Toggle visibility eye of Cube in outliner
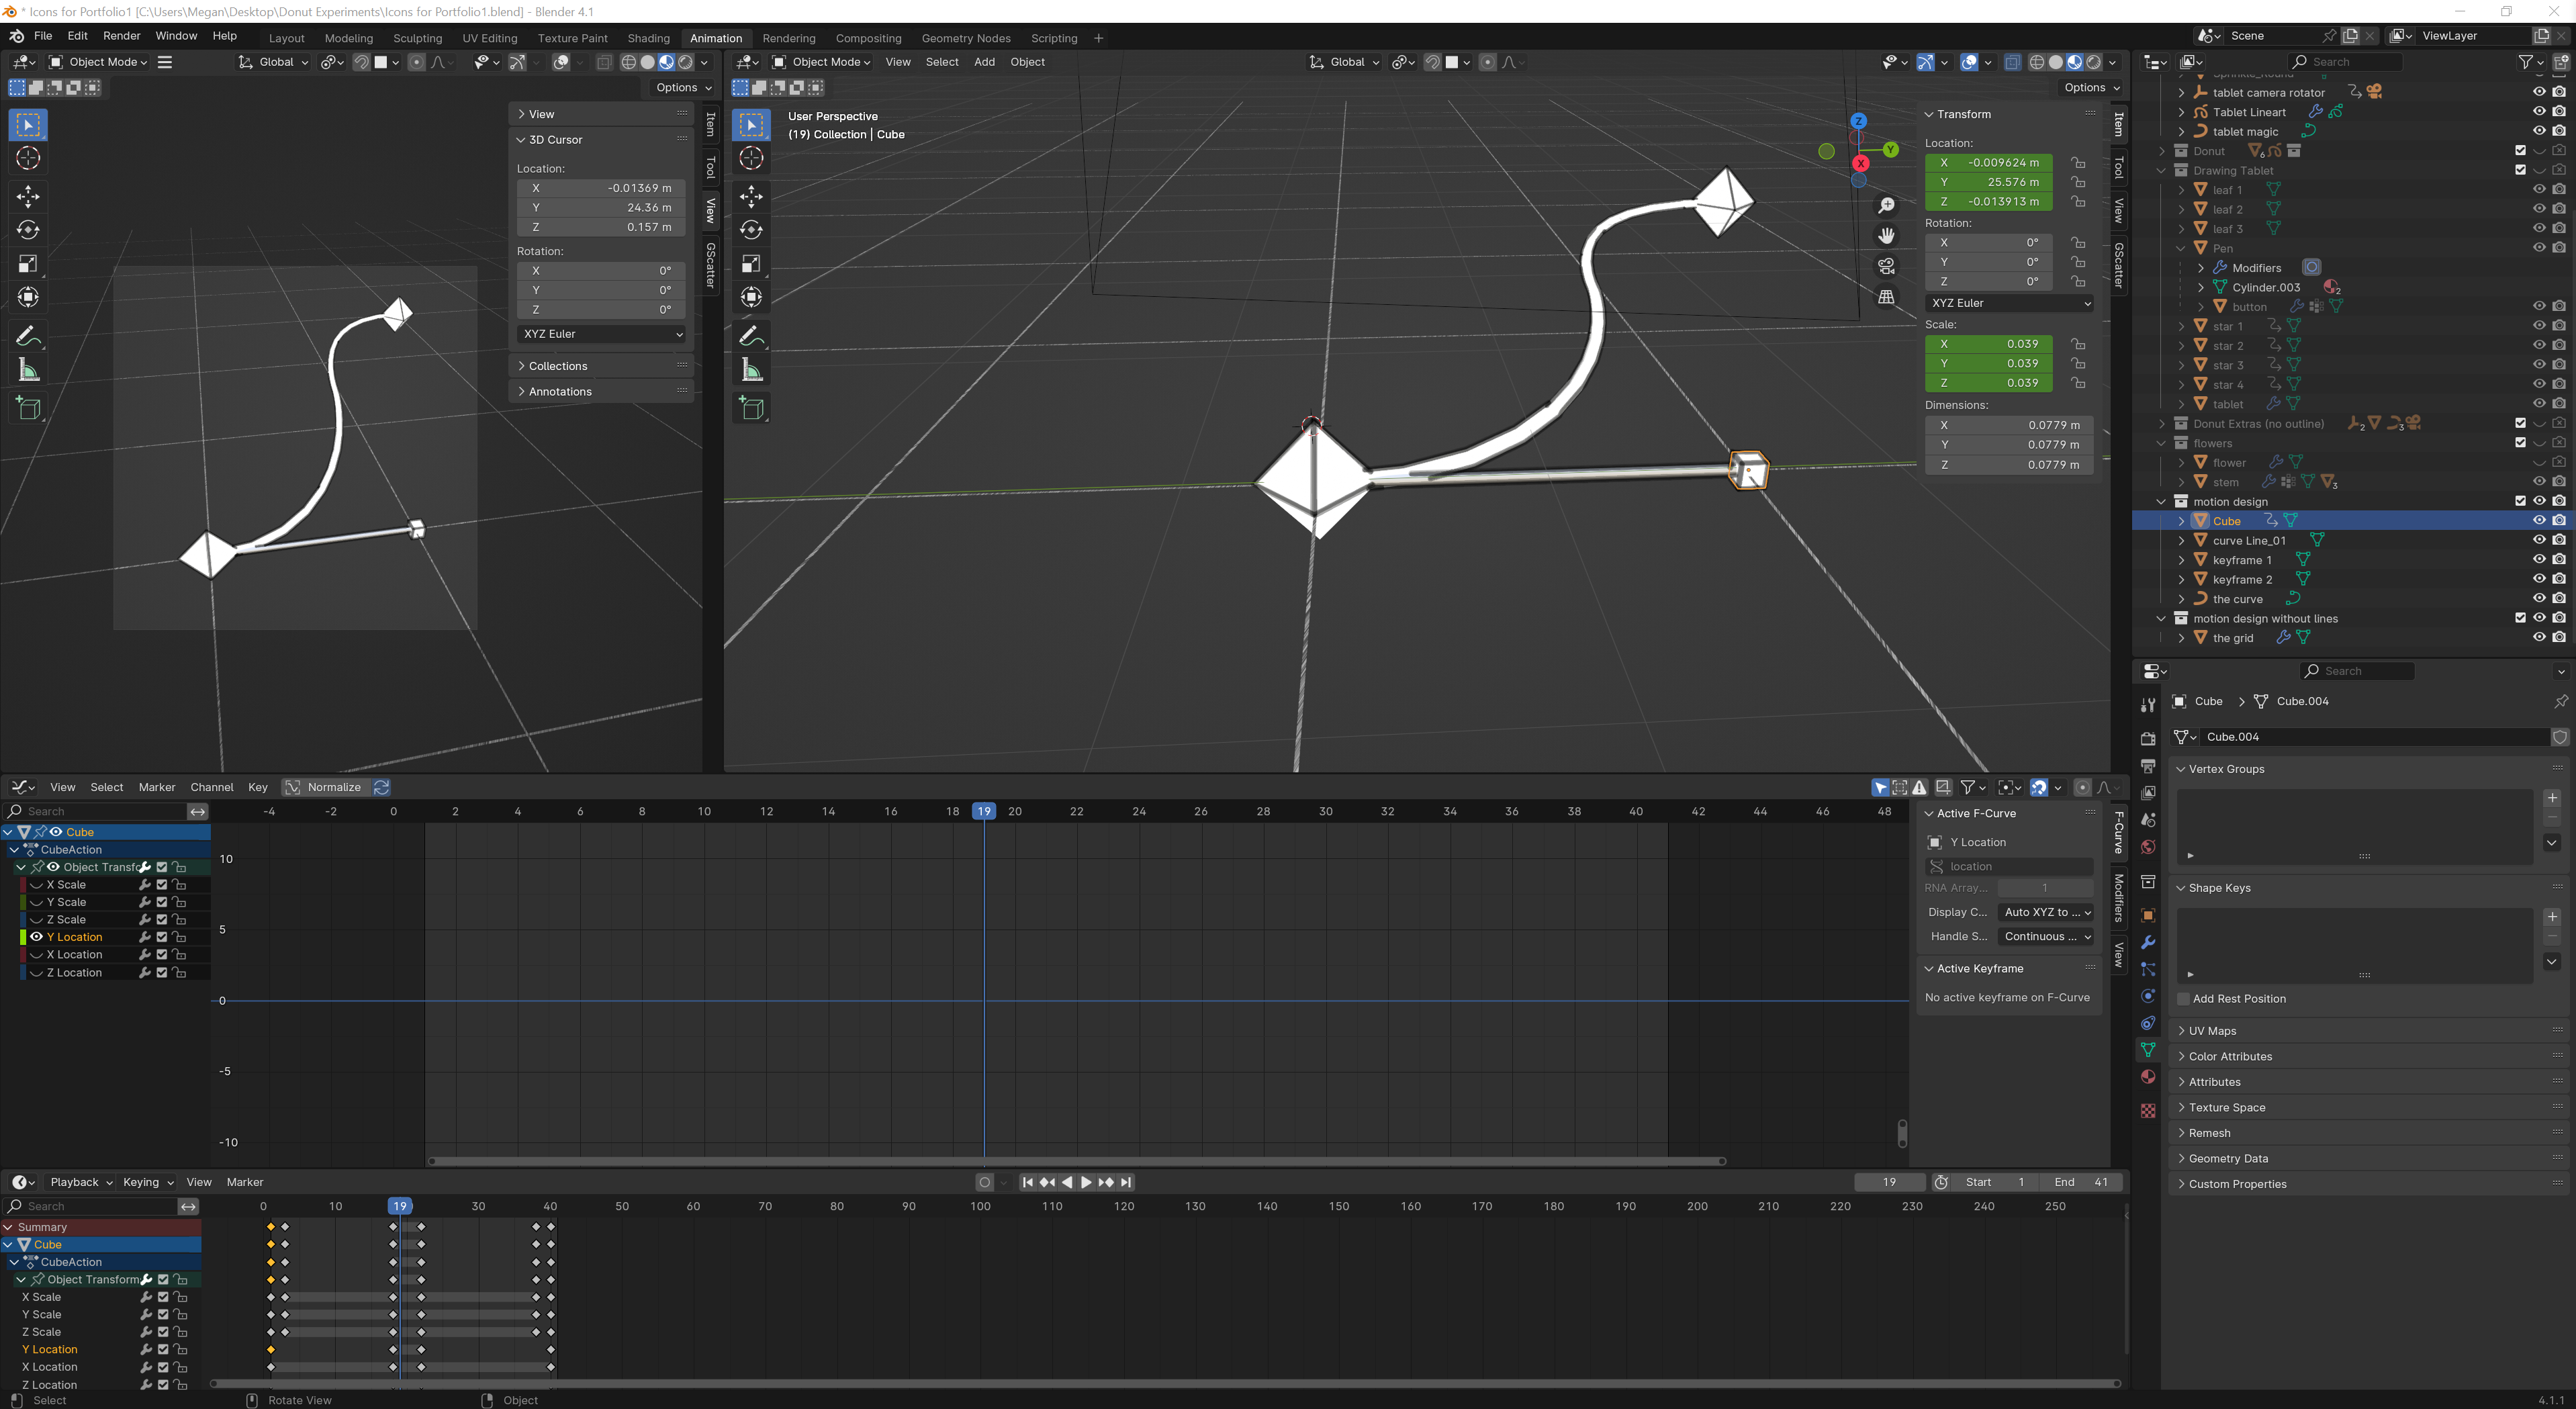 [x=2539, y=521]
